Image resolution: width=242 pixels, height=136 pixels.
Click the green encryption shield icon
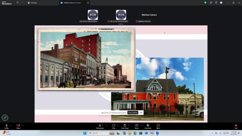[205, 3]
